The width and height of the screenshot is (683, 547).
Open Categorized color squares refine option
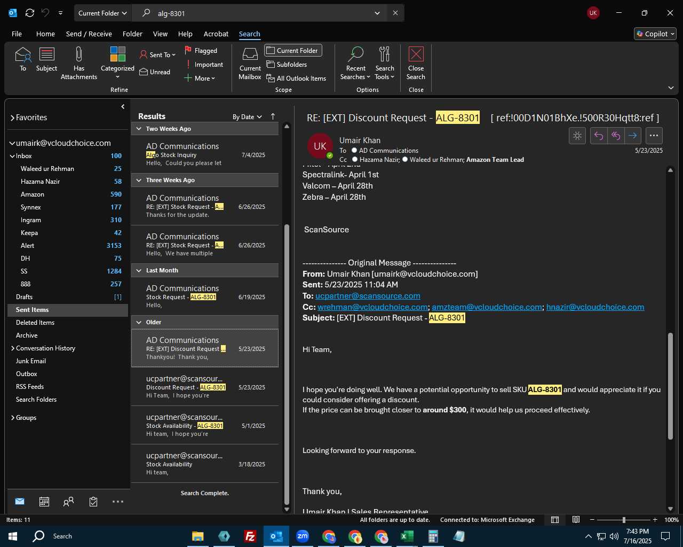[117, 63]
